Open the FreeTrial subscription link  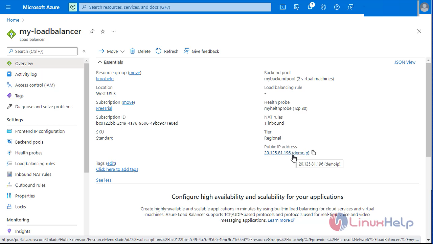[104, 108]
